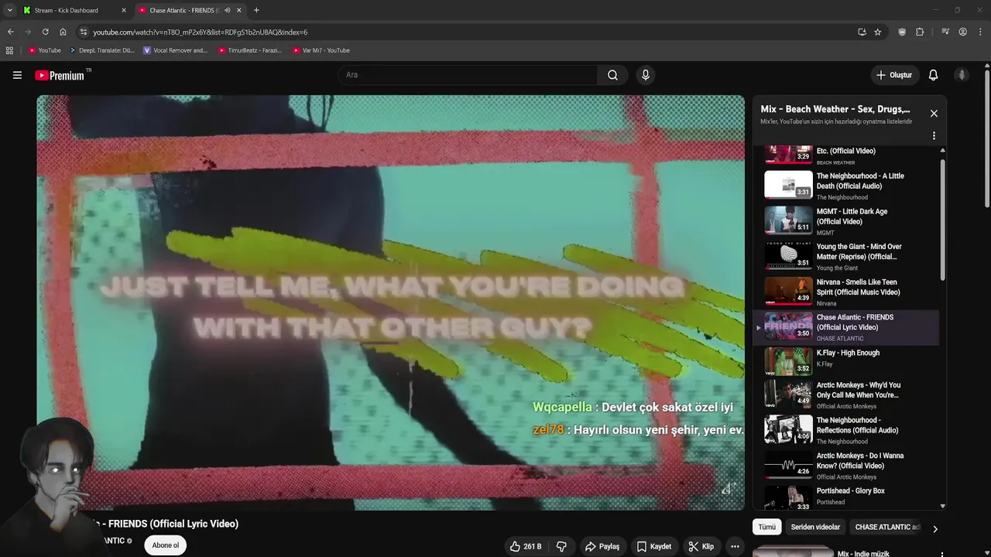Reload the current page
Viewport: 991px width, 557px height.
click(x=45, y=32)
